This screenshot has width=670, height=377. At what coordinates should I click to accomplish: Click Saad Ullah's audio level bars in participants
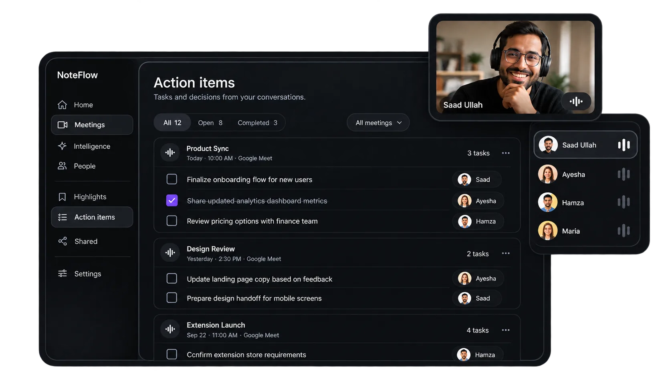click(x=624, y=145)
